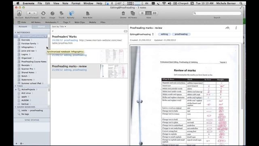Run the intitle – proofreading saved search

point(32,110)
